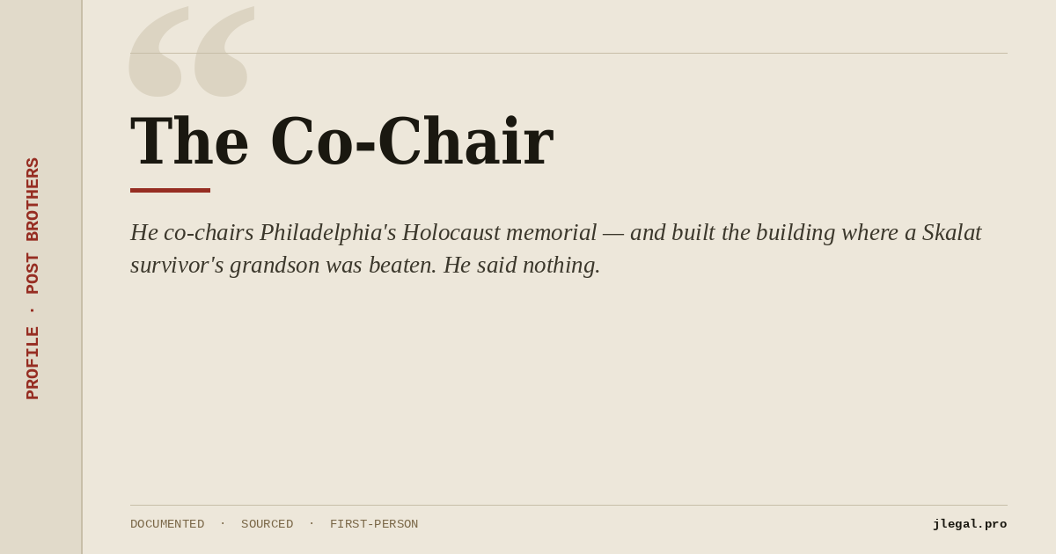Screen dimensions: 1056x554
Task: Click the "DOCUMENTED" footer tag
Action: point(167,524)
